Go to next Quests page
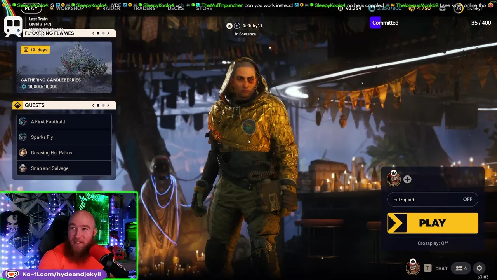The width and height of the screenshot is (497, 280). click(x=108, y=105)
